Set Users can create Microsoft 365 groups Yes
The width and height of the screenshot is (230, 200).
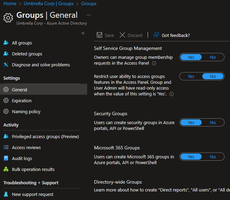[191, 157]
